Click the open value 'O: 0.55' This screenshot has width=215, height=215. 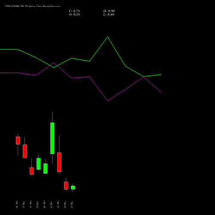tap(74, 15)
